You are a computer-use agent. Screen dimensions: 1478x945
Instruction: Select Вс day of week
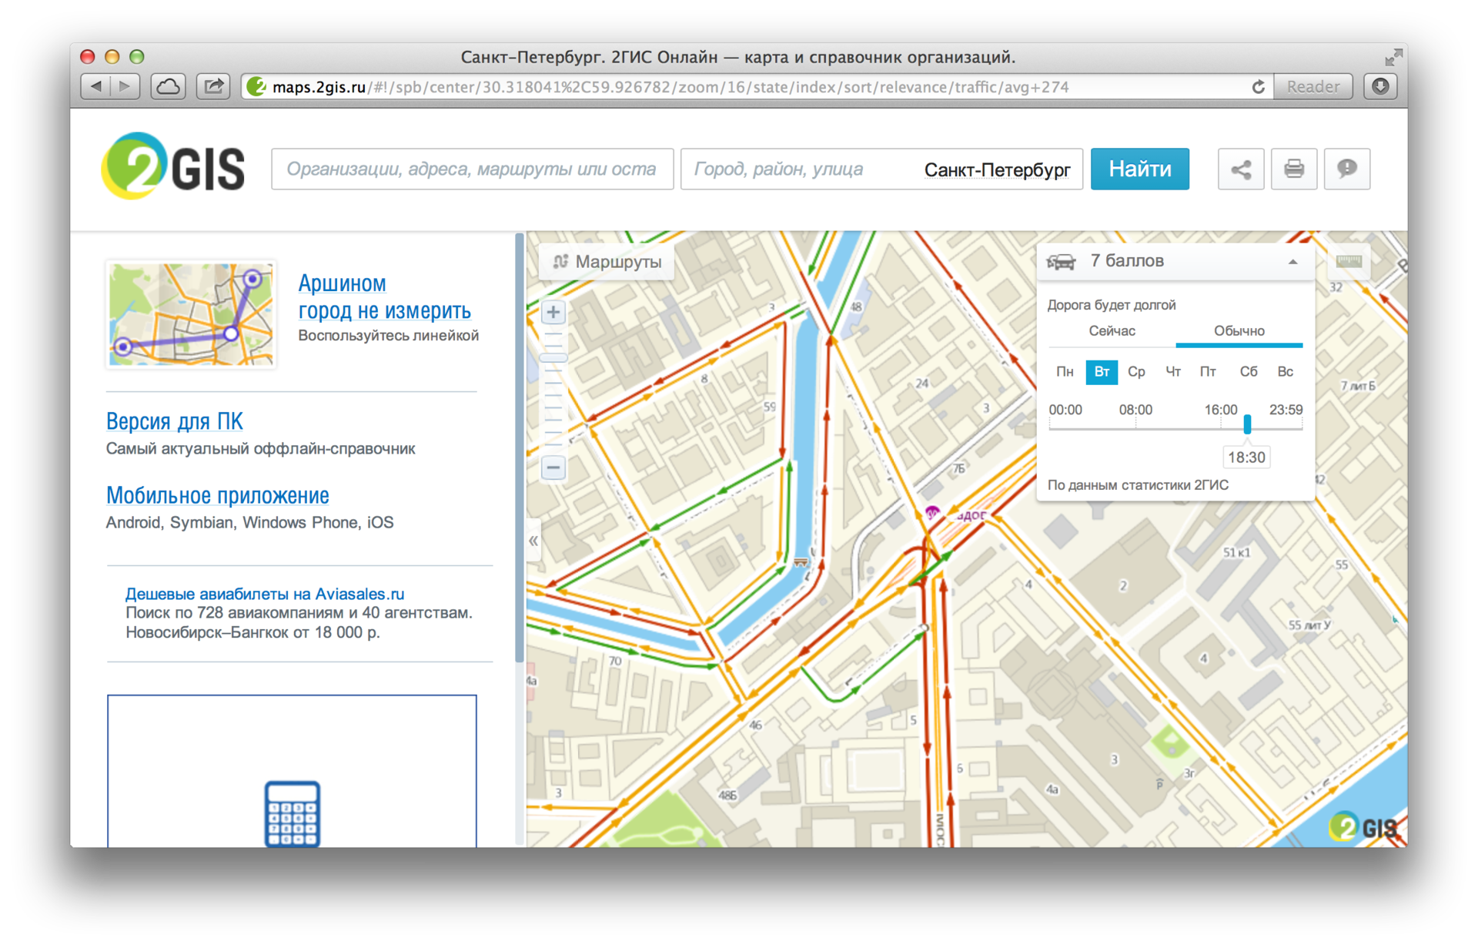[x=1285, y=372]
